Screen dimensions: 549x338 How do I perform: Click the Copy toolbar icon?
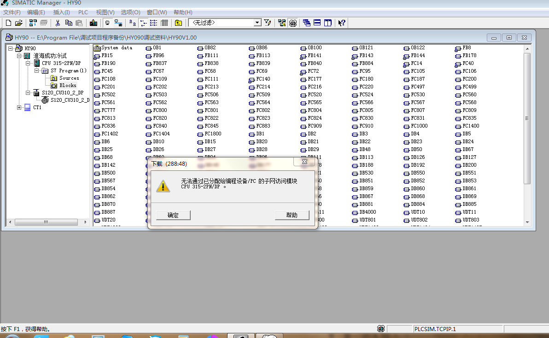pyautogui.click(x=69, y=23)
